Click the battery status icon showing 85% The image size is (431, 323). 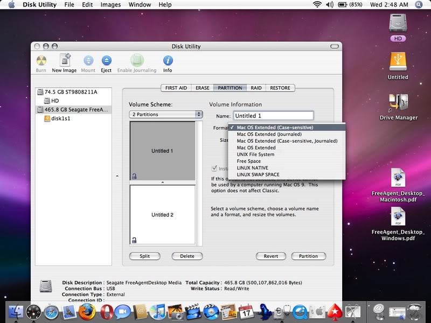(x=350, y=4)
